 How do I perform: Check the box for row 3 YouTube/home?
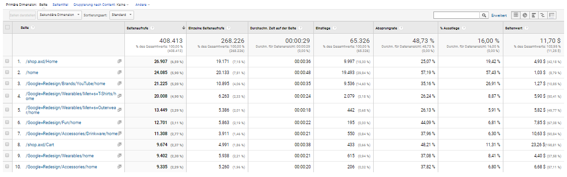pos(7,84)
